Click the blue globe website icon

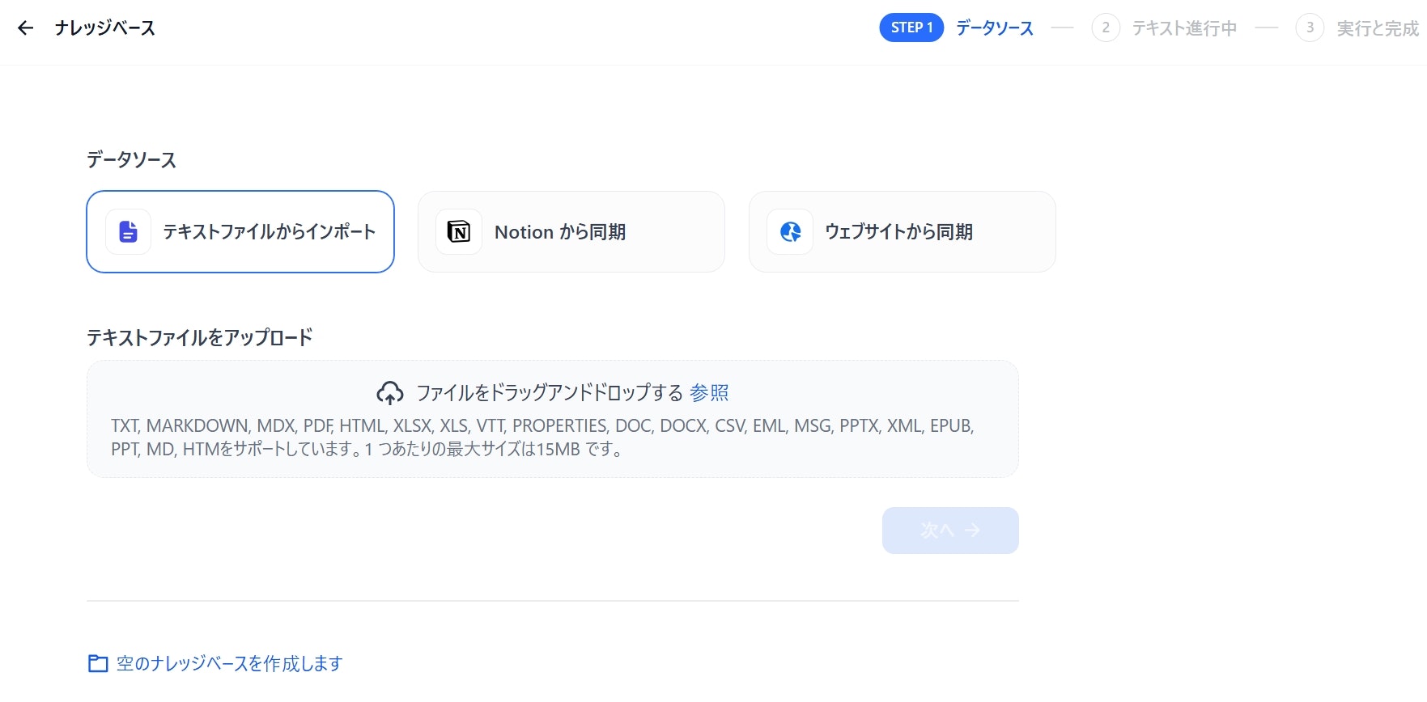click(x=790, y=232)
